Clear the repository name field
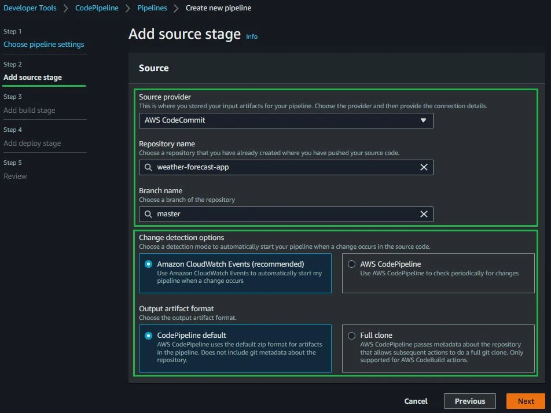Viewport: 551px width, 413px height. (424, 167)
